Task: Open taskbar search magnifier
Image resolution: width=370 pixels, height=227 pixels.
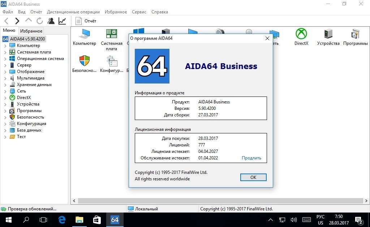Action: pyautogui.click(x=26, y=220)
